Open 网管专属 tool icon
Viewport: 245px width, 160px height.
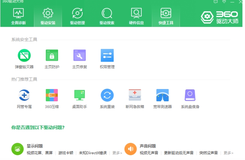coord(24,95)
